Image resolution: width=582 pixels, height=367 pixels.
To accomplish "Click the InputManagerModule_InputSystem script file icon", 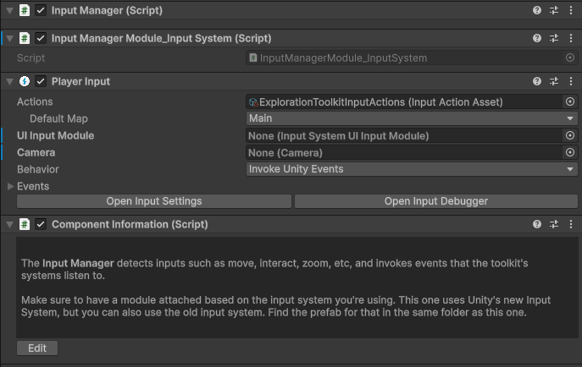I will (x=253, y=58).
